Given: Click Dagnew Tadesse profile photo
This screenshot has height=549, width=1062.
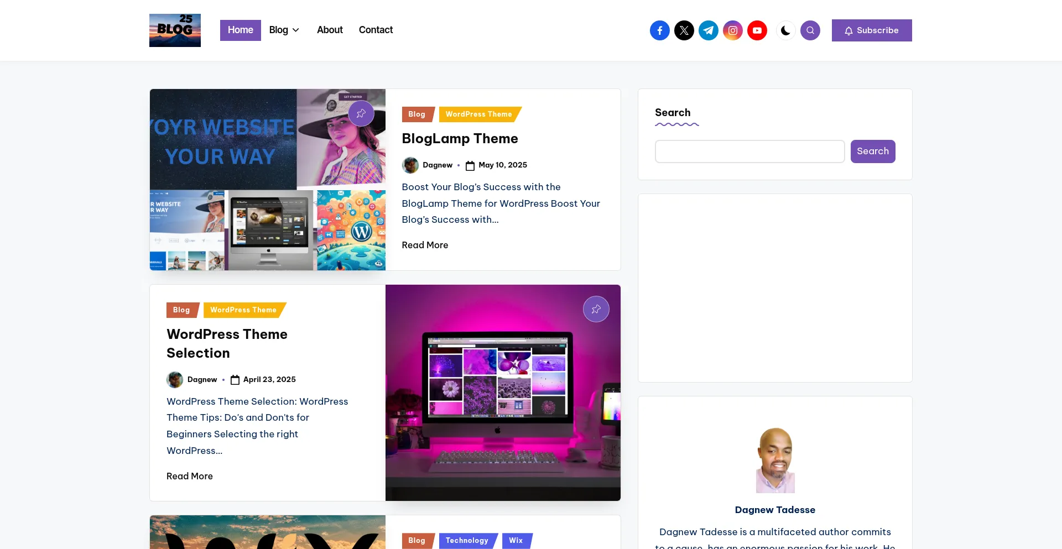Looking at the screenshot, I should coord(775,460).
